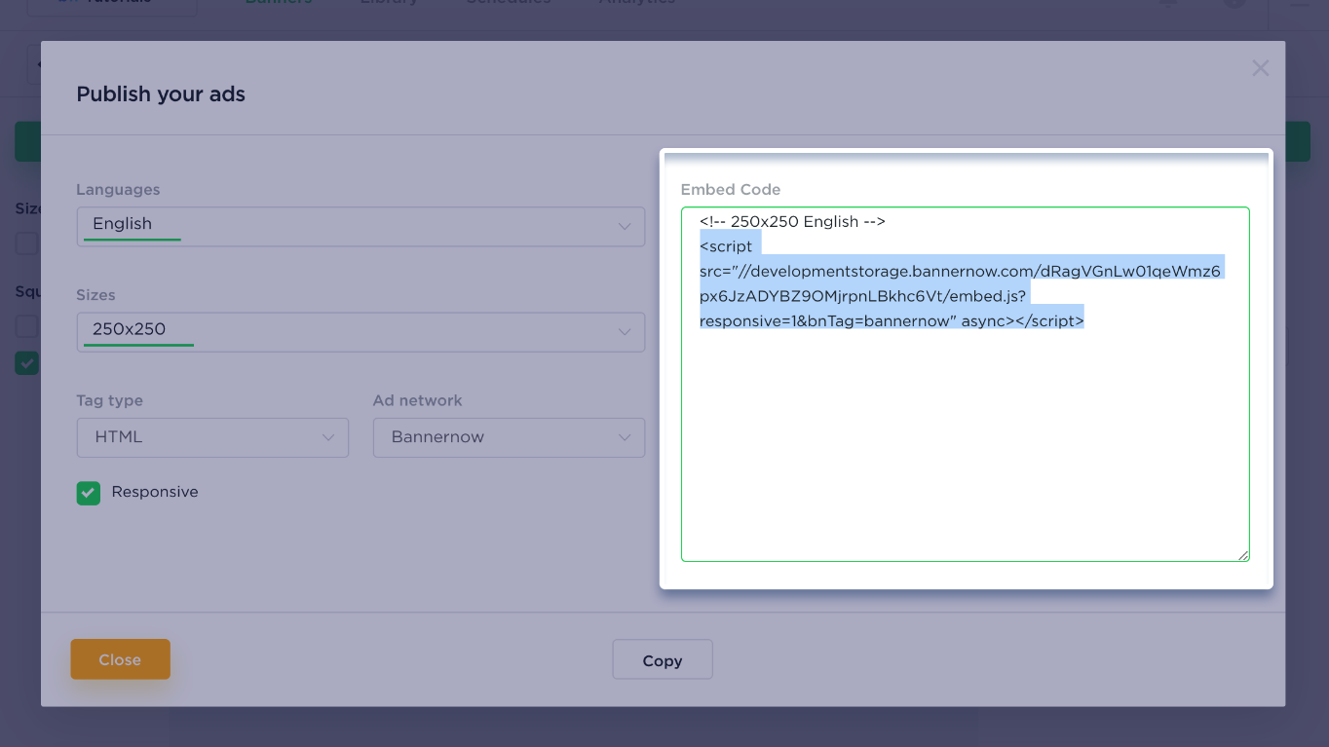Click the "responsive=1&bnTag=bannernow" code line
The image size is (1329, 747).
tap(892, 320)
